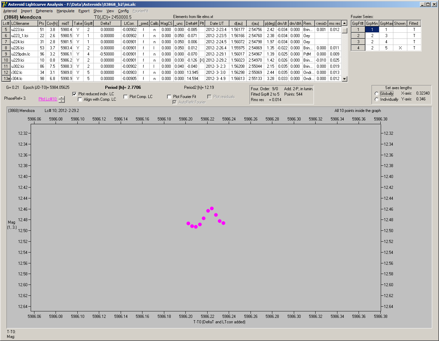439x341 pixels.
Task: Enable Align with Comp. LC checkbox
Action: 80,99
